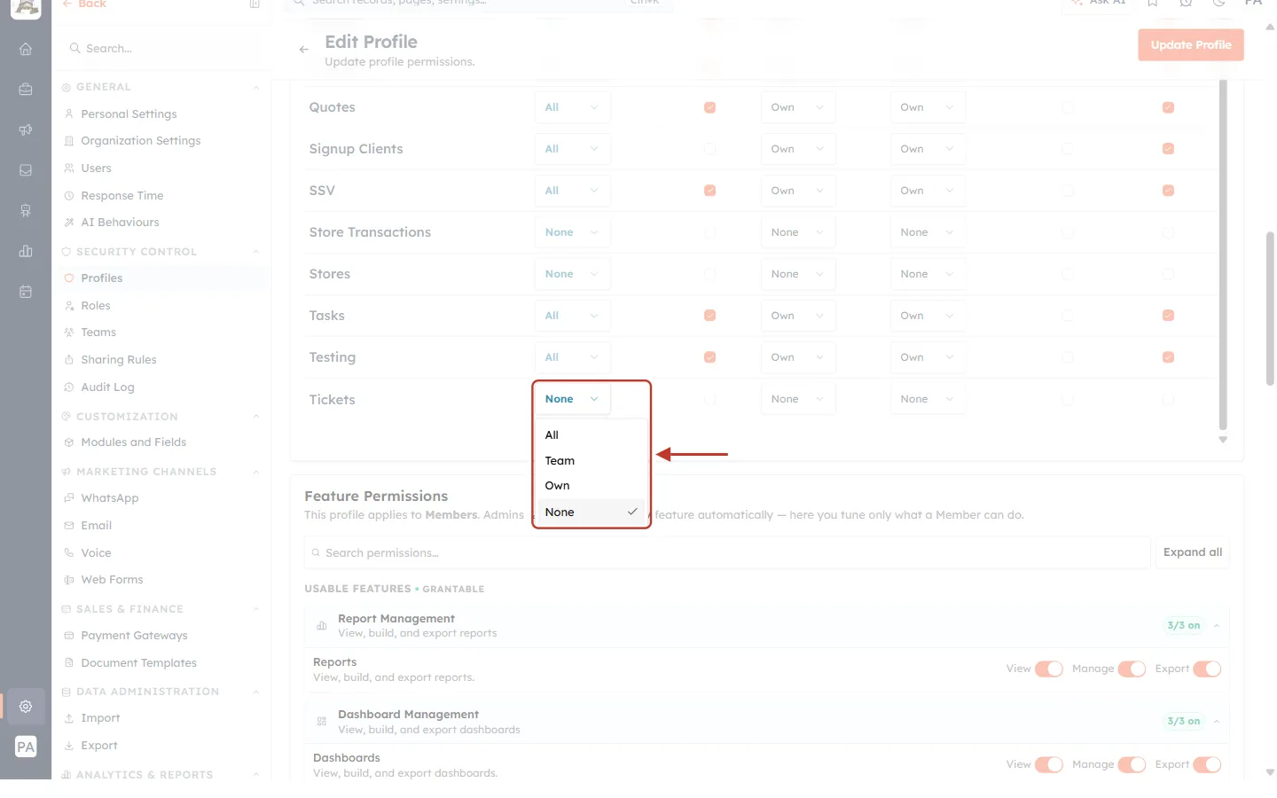Click the icon beside Report Management

322,626
